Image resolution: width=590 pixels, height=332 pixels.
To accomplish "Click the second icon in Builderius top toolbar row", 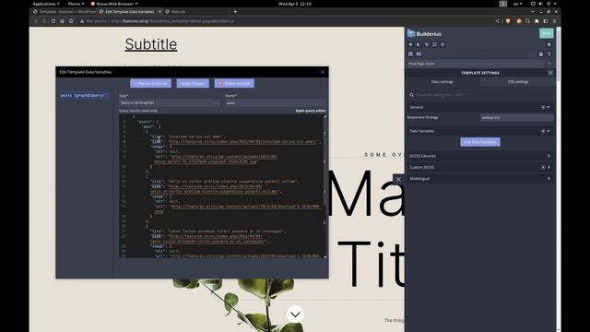I will [418, 44].
